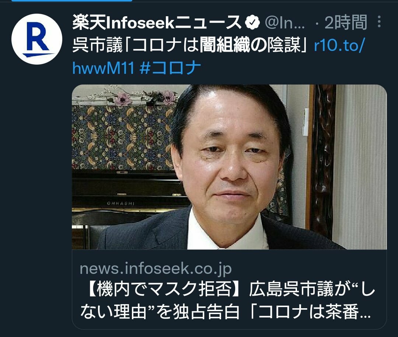
Task: Tap the verified badge next to the account name
Action: pos(252,23)
